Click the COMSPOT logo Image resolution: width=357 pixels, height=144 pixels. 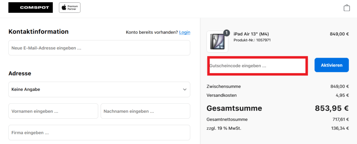tap(31, 8)
